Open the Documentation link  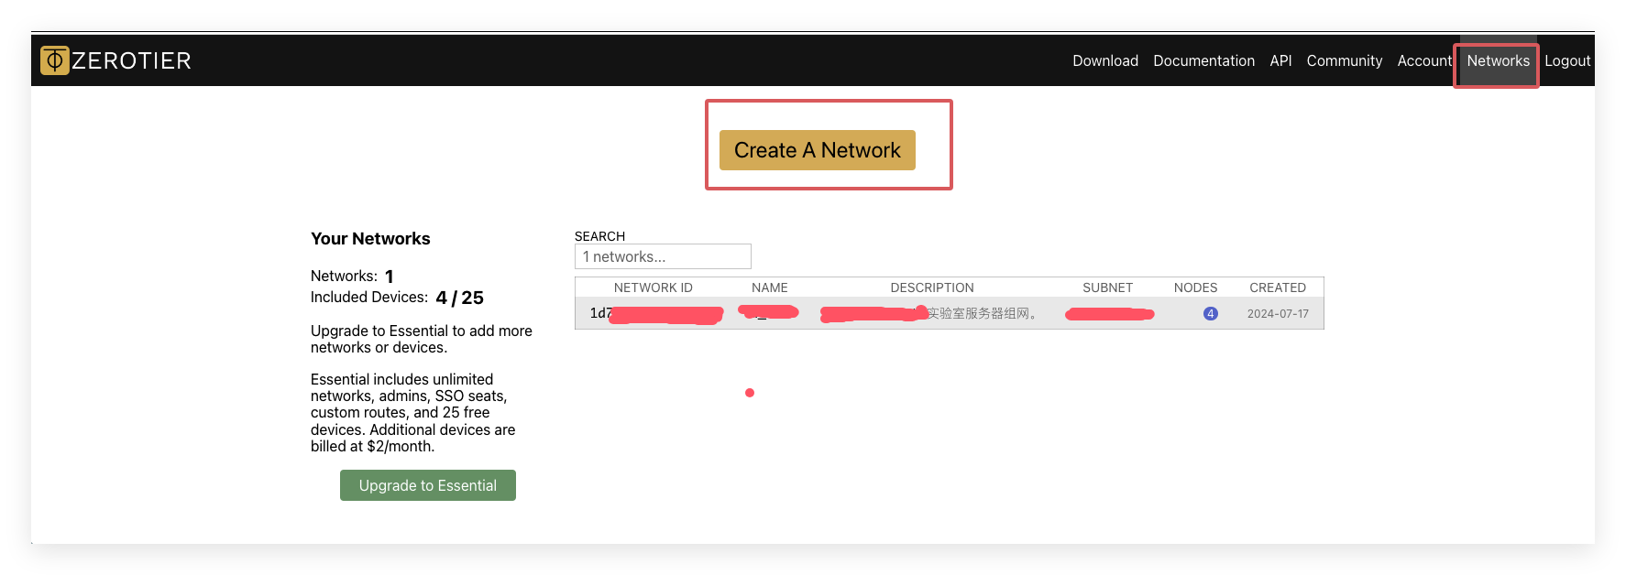click(1203, 60)
